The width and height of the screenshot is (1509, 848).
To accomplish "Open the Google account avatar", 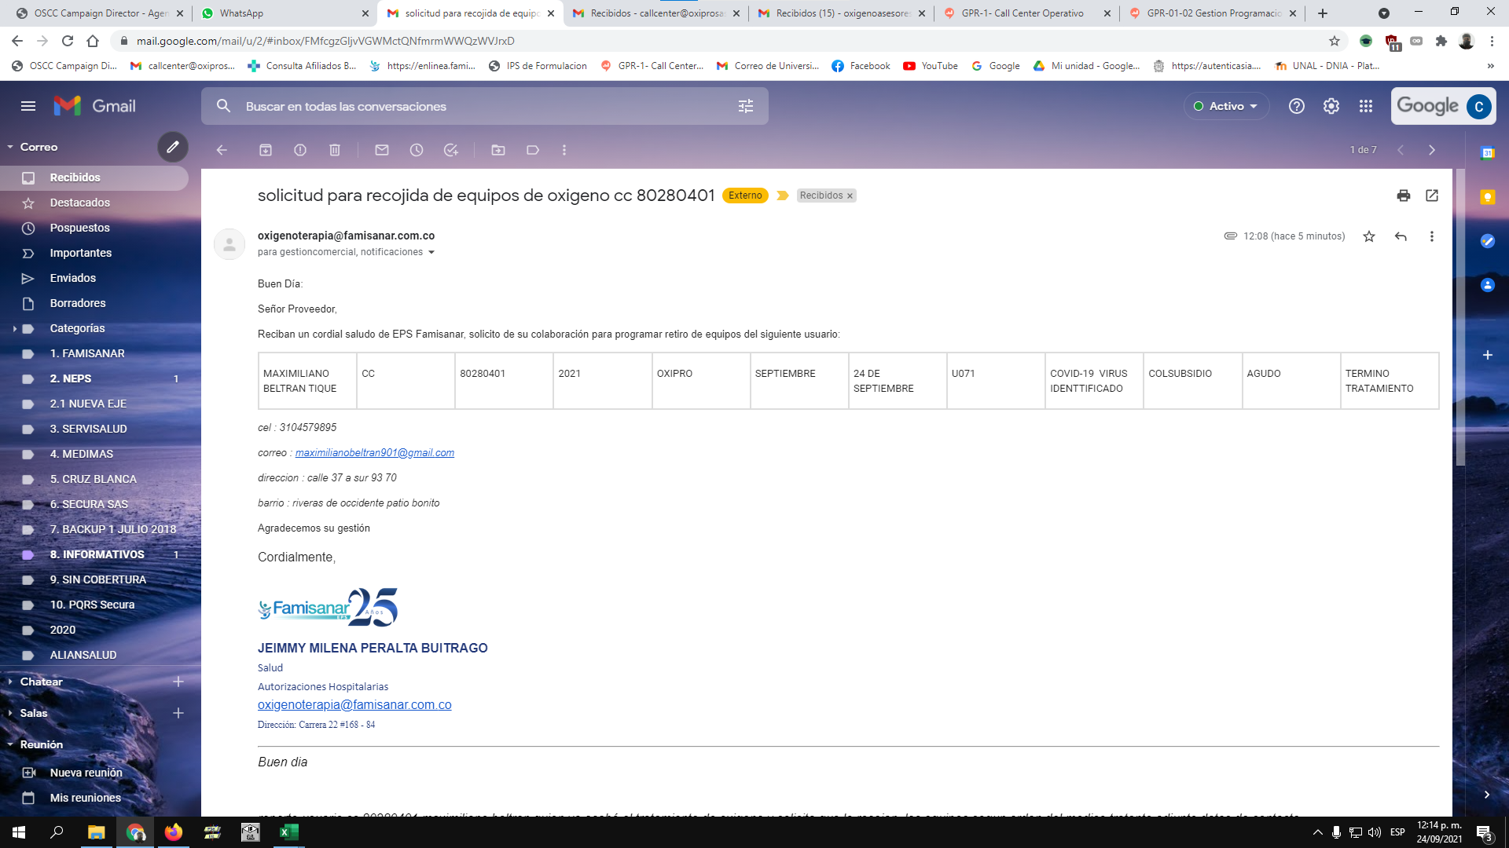I will point(1478,106).
